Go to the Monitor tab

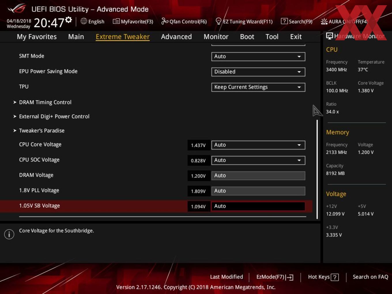coord(216,37)
